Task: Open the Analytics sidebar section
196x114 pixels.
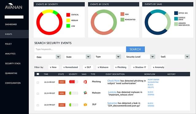Action: (10, 54)
